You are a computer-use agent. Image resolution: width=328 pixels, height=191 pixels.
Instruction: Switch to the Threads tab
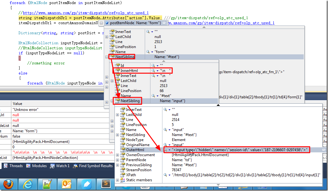[x=13, y=166]
